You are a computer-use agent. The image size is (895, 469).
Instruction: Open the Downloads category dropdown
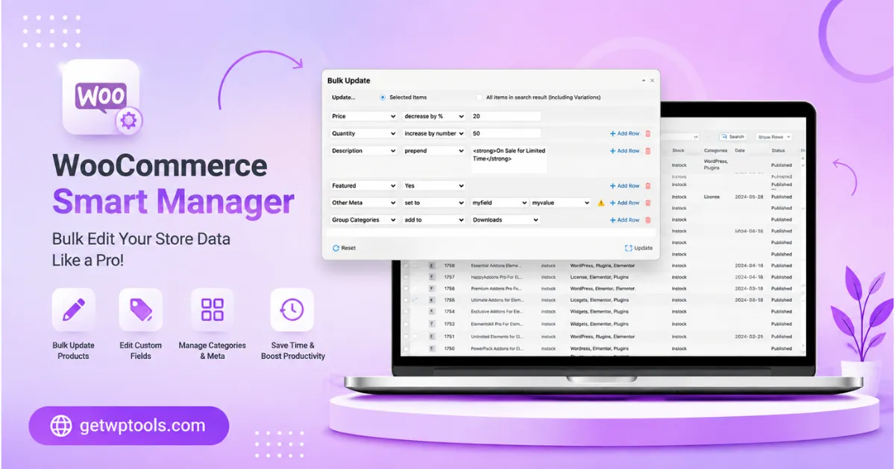(x=506, y=220)
